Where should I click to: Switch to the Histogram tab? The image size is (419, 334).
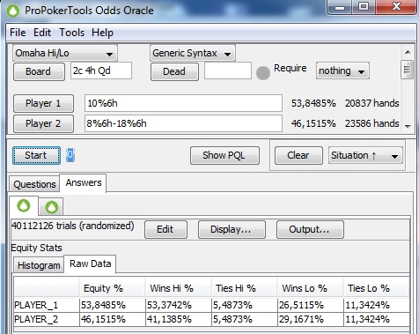coord(39,265)
